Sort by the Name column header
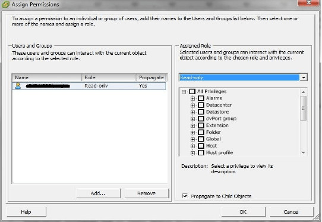The image size is (322, 222). click(x=47, y=77)
